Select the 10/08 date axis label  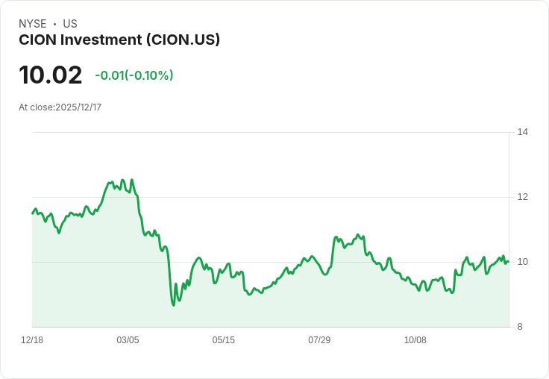coord(415,340)
